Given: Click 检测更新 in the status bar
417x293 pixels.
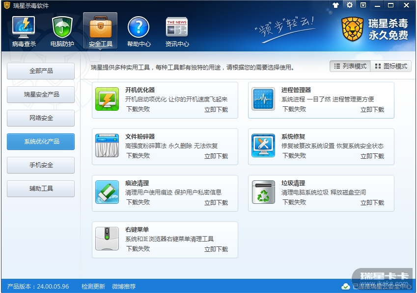Looking at the screenshot, I should 93,287.
